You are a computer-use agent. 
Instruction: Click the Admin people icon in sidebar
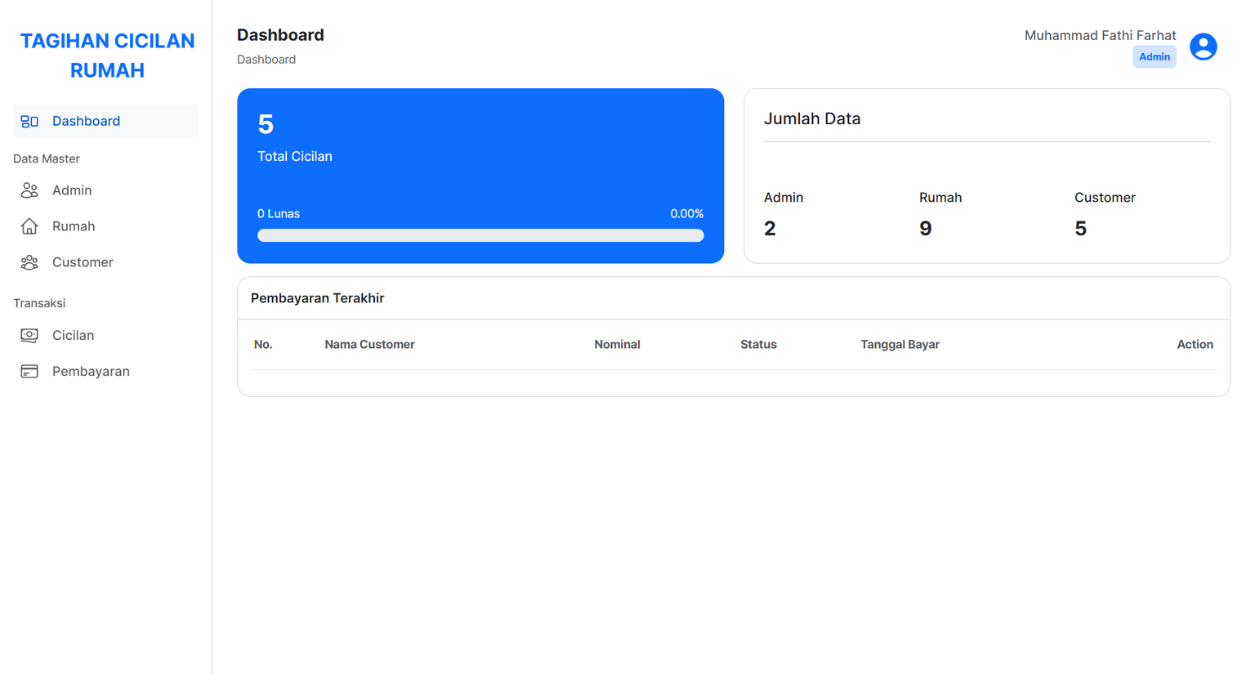point(29,190)
